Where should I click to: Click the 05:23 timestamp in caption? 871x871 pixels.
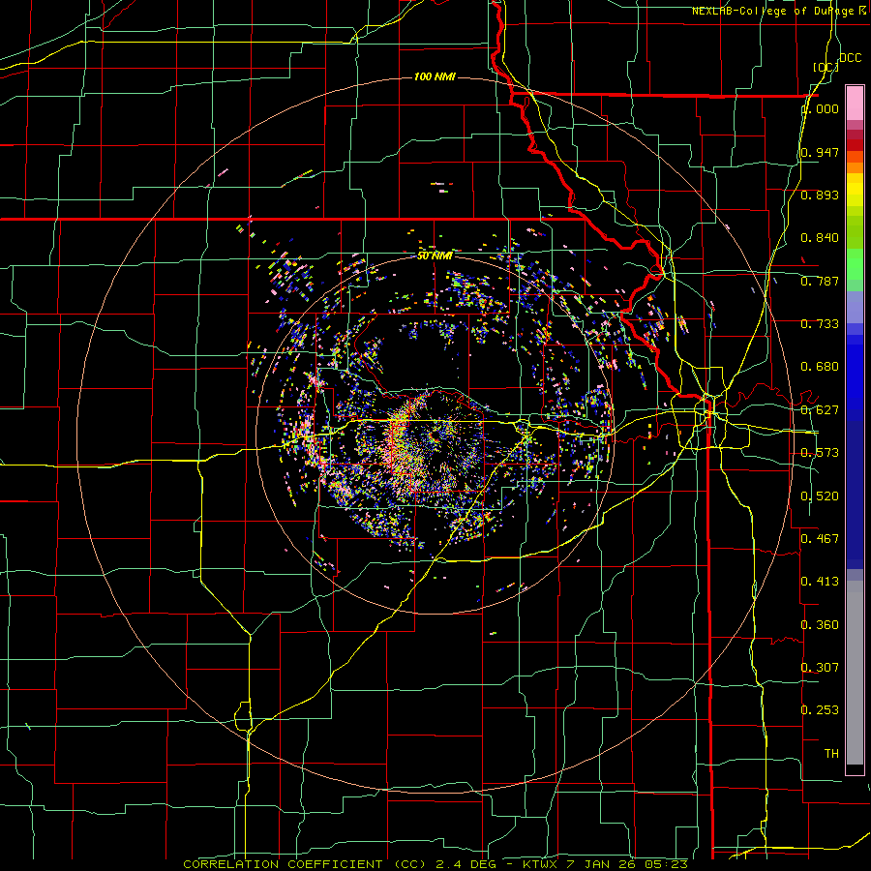coord(666,864)
